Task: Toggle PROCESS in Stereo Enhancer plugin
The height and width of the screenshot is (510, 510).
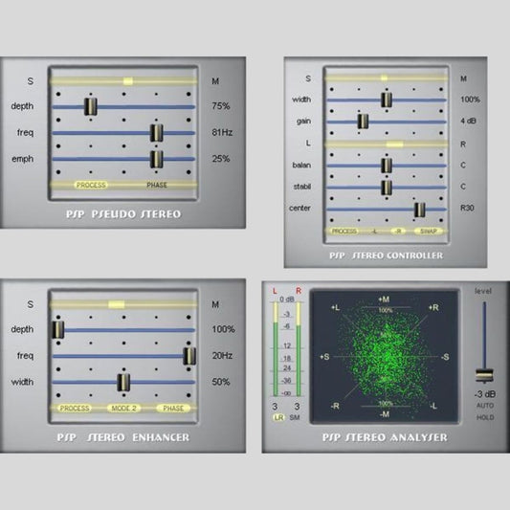Action: pos(75,409)
